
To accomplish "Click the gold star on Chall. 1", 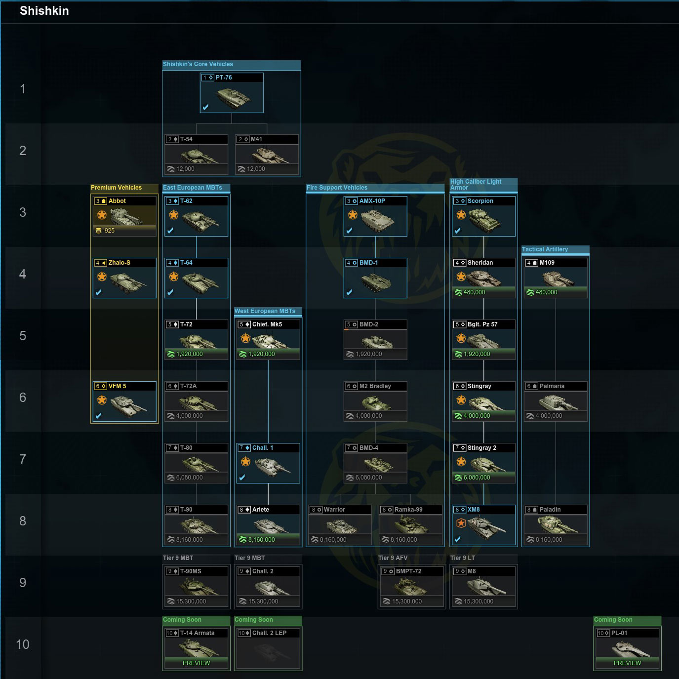I will coord(245,462).
